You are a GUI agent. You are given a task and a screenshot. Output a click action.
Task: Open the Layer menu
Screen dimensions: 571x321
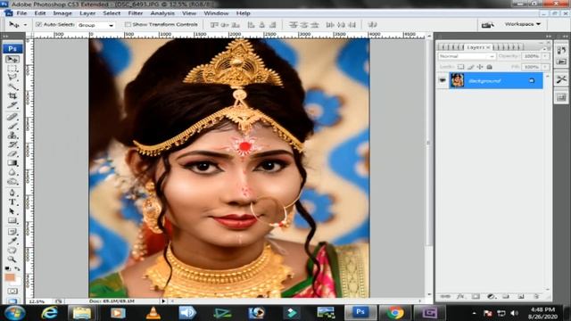pyautogui.click(x=87, y=13)
